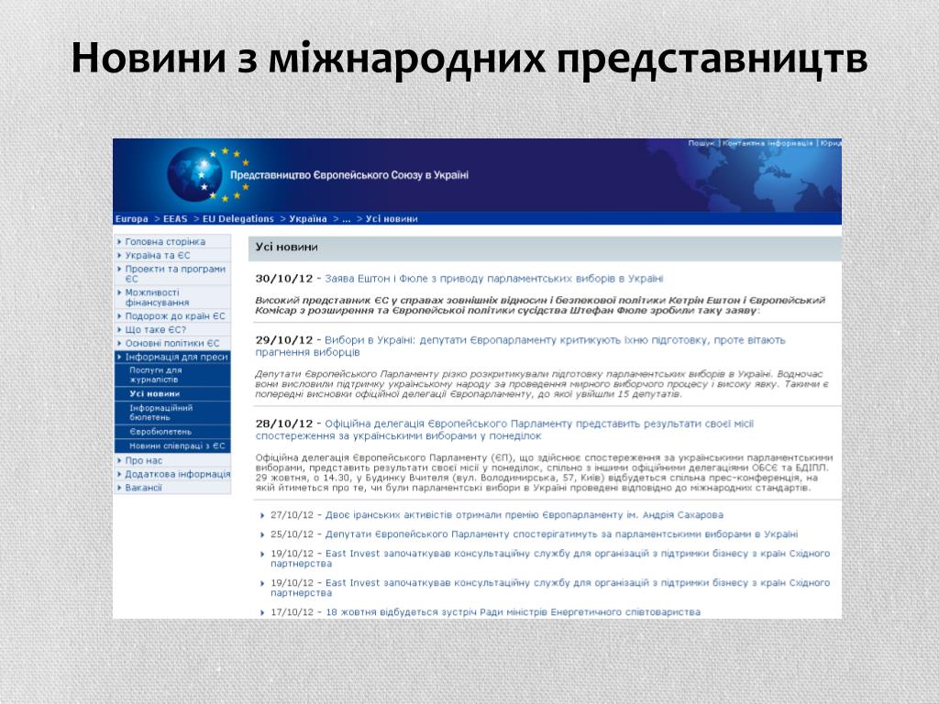The height and width of the screenshot is (704, 939).
Task: Click arrow bullet beside Про нас
Action: point(119,461)
